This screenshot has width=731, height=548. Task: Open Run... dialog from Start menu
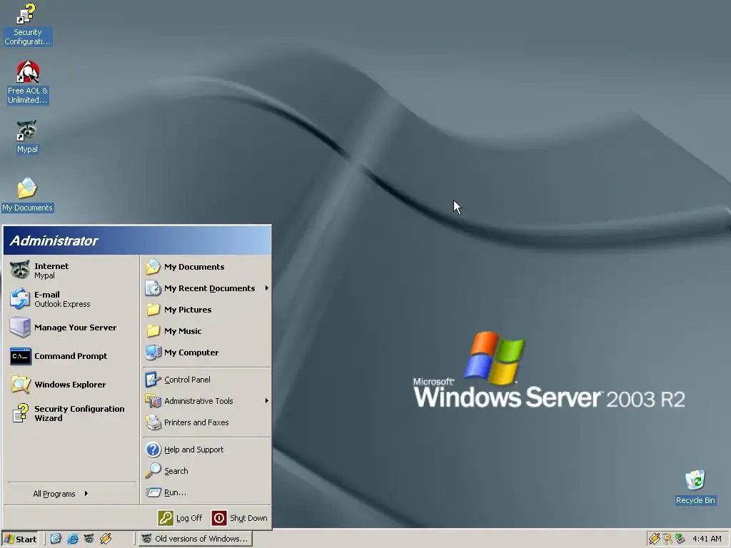click(x=206, y=492)
